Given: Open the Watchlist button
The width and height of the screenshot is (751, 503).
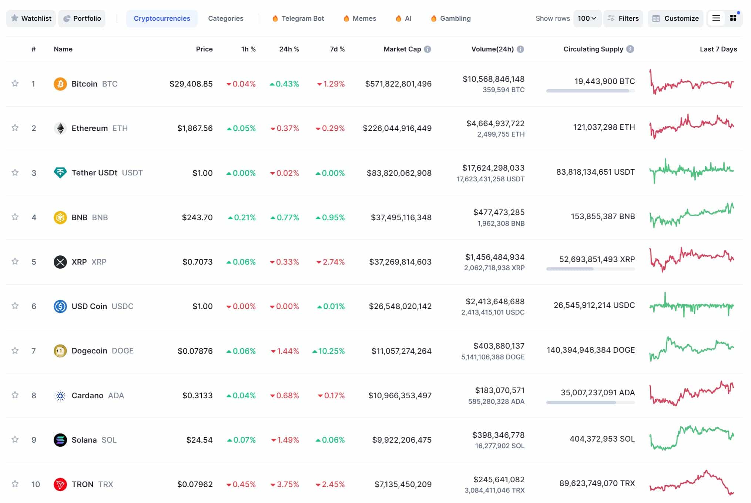Looking at the screenshot, I should pyautogui.click(x=31, y=19).
